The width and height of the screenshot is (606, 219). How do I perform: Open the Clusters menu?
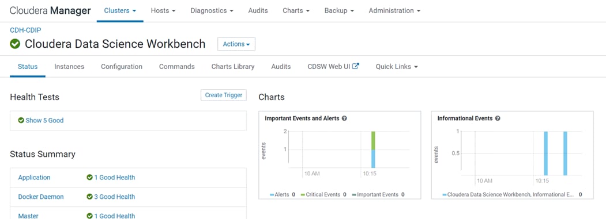click(x=120, y=11)
